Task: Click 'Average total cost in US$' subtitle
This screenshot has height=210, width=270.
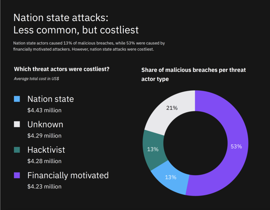Action: pos(36,79)
